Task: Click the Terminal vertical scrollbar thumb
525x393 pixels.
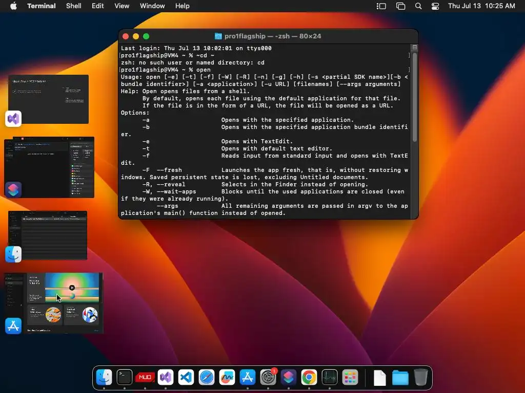Action: click(x=414, y=97)
